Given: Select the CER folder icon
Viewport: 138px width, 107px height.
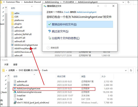Looking at the screenshot, I should (x=12, y=17).
